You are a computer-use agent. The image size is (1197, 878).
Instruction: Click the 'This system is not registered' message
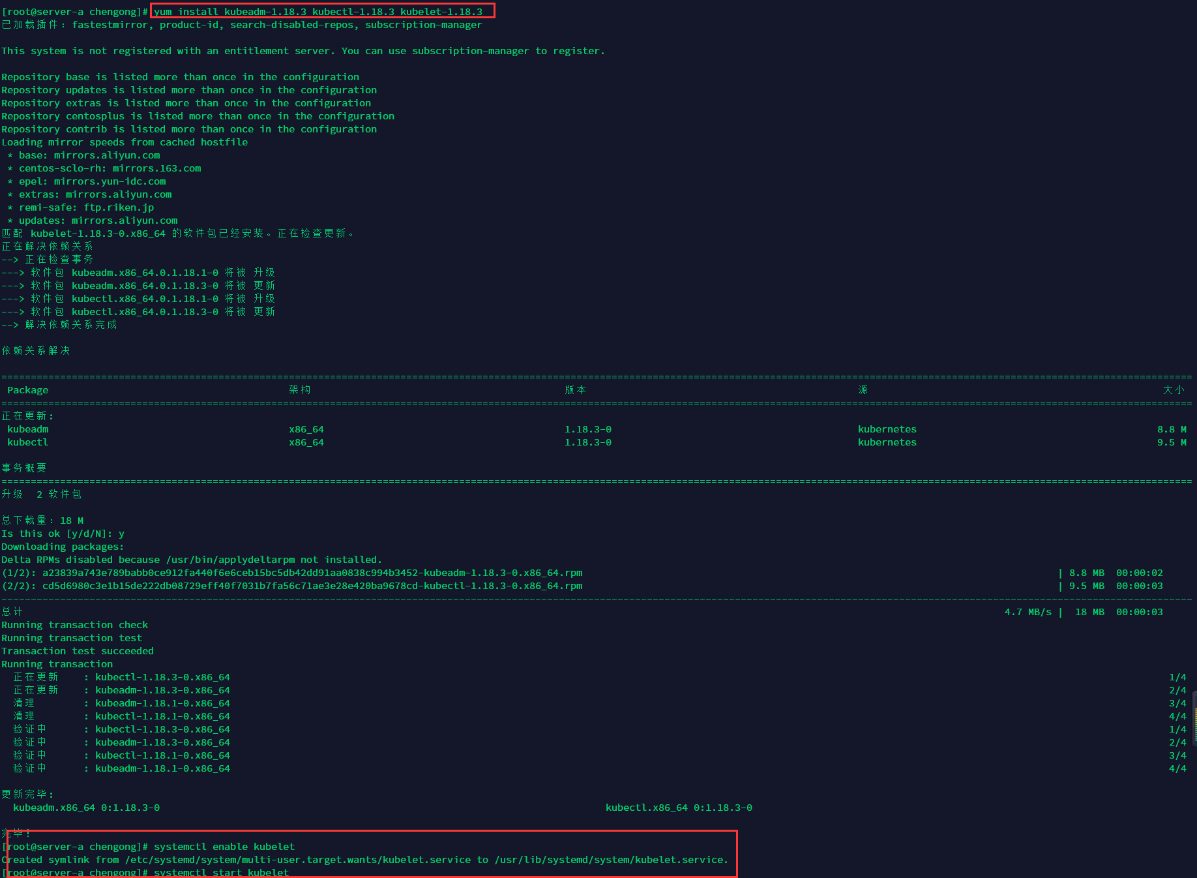303,51
